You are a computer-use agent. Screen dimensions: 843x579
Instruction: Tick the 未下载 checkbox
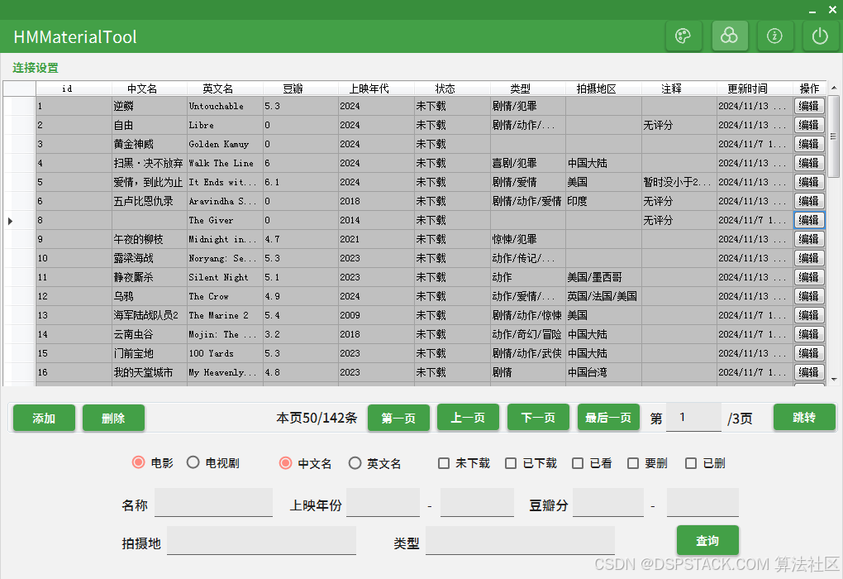tap(444, 463)
